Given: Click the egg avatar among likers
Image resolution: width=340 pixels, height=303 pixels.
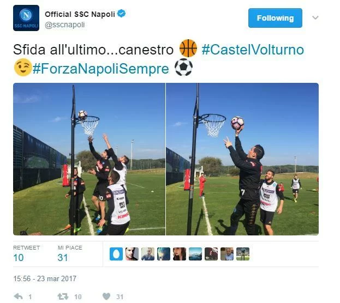Looking at the screenshot, I should click(x=116, y=254).
